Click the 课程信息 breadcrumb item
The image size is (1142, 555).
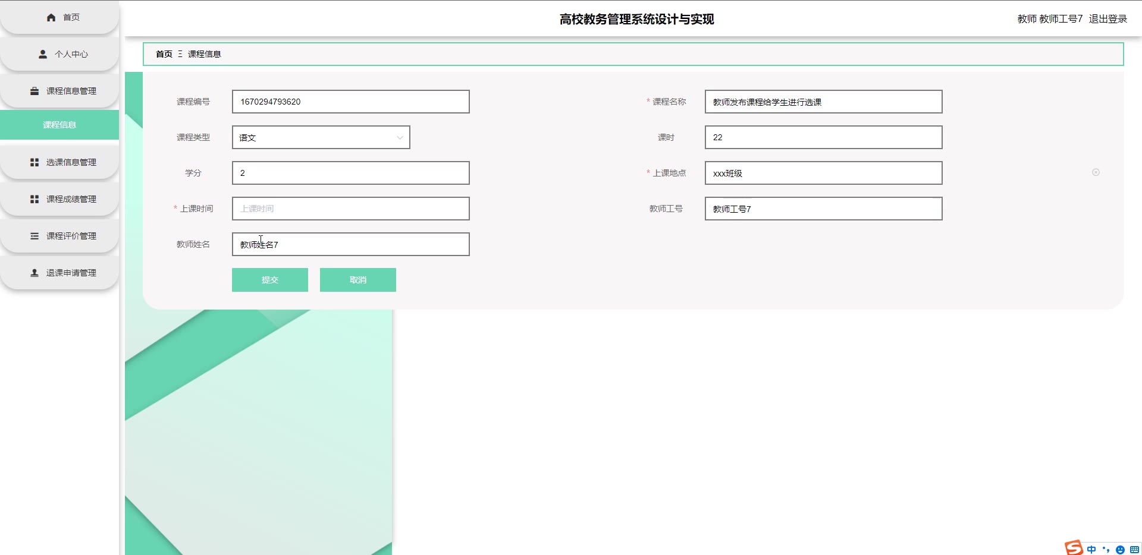[x=205, y=54]
